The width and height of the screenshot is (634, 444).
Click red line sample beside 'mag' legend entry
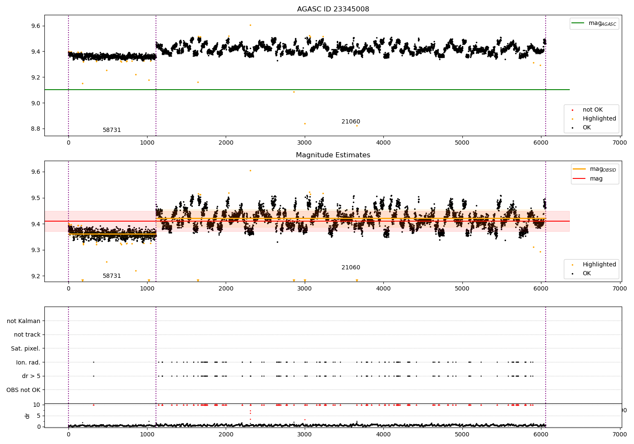click(x=579, y=178)
